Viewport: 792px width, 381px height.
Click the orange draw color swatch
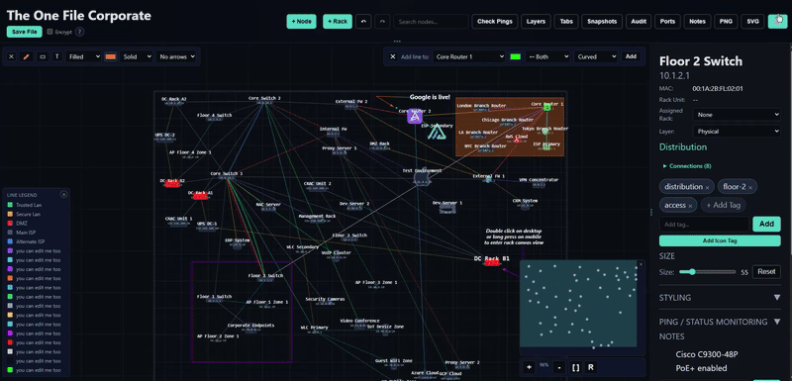click(x=110, y=57)
